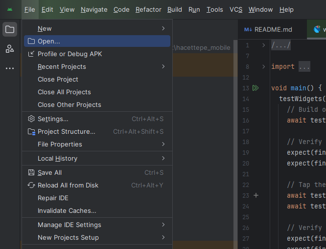Open the Edit menu
The image size is (326, 249).
click(x=47, y=10)
